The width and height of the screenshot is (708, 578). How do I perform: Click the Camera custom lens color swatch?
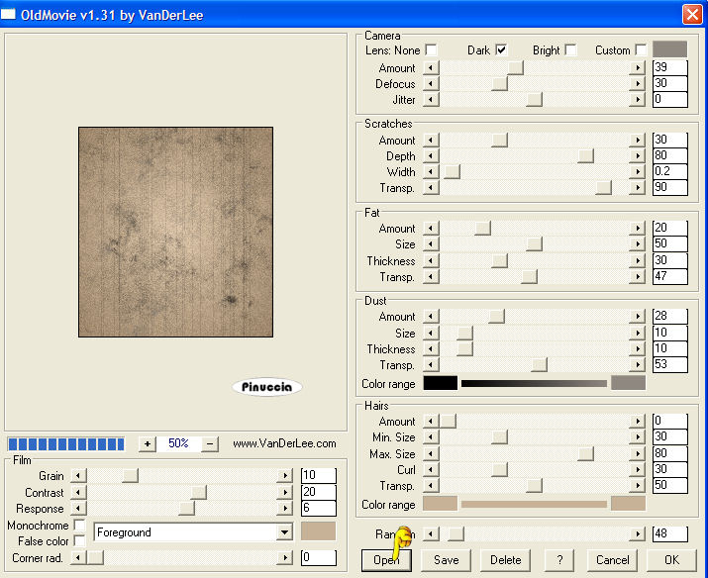pos(669,49)
